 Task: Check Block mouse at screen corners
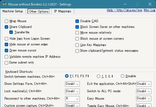click(x=77, y=39)
